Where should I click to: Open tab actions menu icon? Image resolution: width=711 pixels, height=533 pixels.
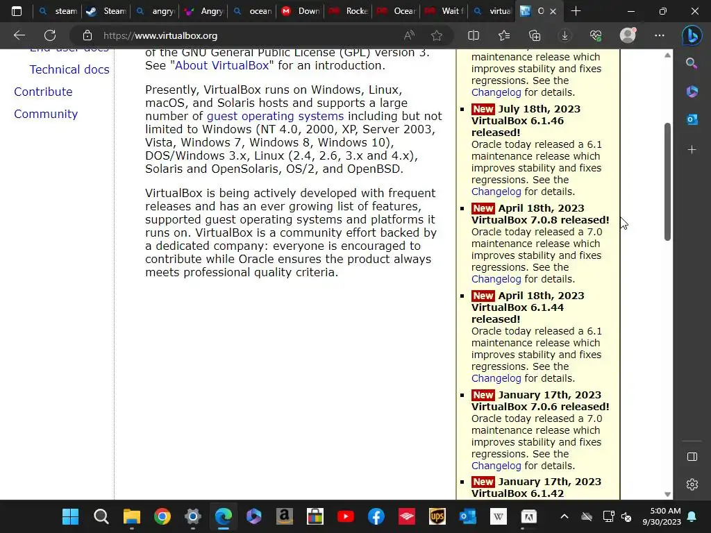coord(17,11)
